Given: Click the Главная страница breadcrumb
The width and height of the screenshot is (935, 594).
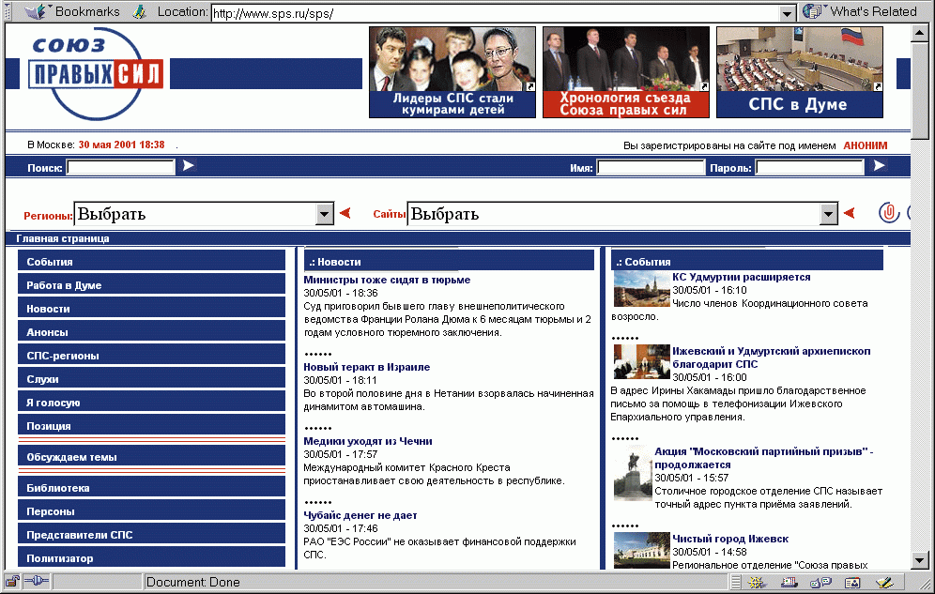Looking at the screenshot, I should click(x=63, y=238).
